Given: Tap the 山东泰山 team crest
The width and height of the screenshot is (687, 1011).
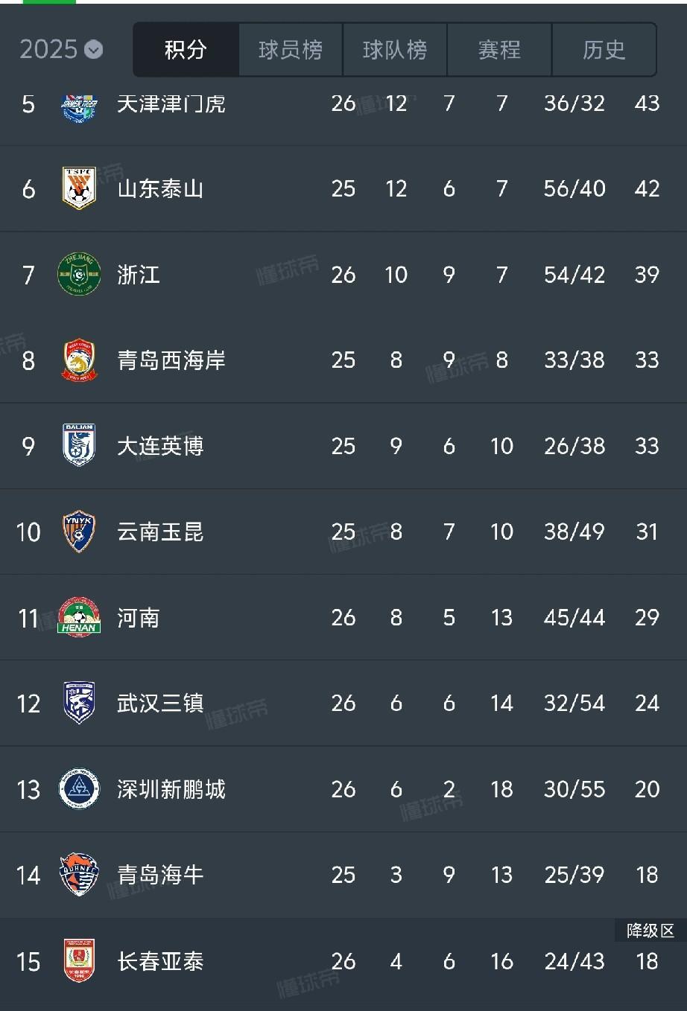Looking at the screenshot, I should click(79, 188).
